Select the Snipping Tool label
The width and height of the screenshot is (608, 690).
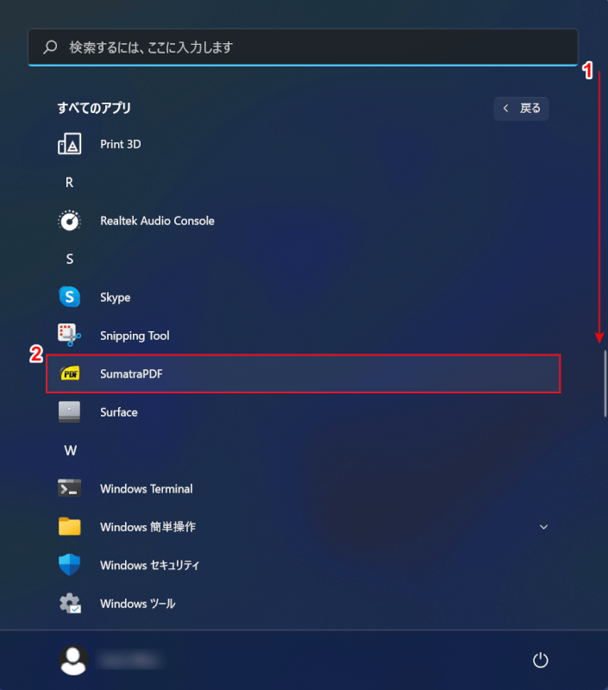[x=135, y=336]
